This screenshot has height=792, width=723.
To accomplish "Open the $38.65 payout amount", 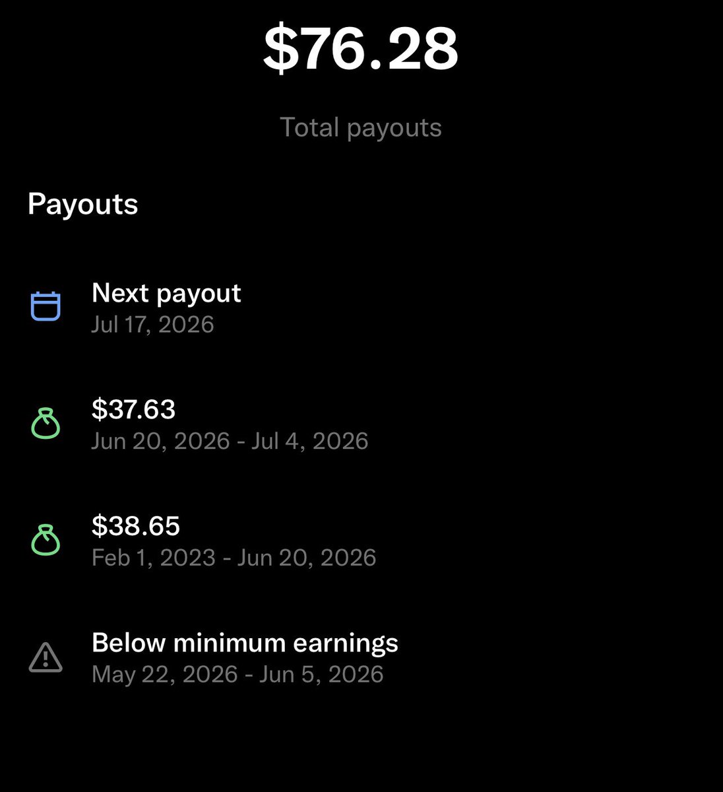I will [136, 526].
